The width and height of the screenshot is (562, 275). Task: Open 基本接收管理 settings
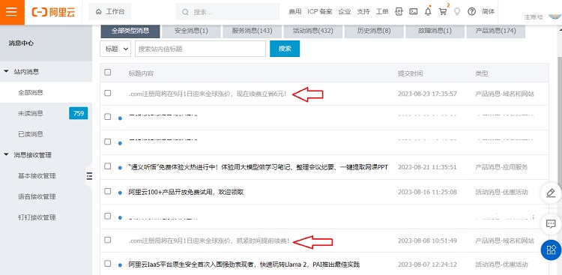point(37,175)
